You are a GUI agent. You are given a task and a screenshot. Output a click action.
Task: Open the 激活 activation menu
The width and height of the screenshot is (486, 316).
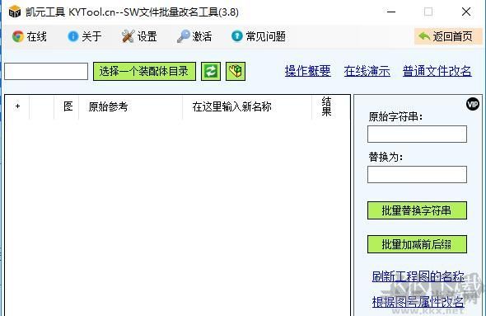click(x=194, y=36)
